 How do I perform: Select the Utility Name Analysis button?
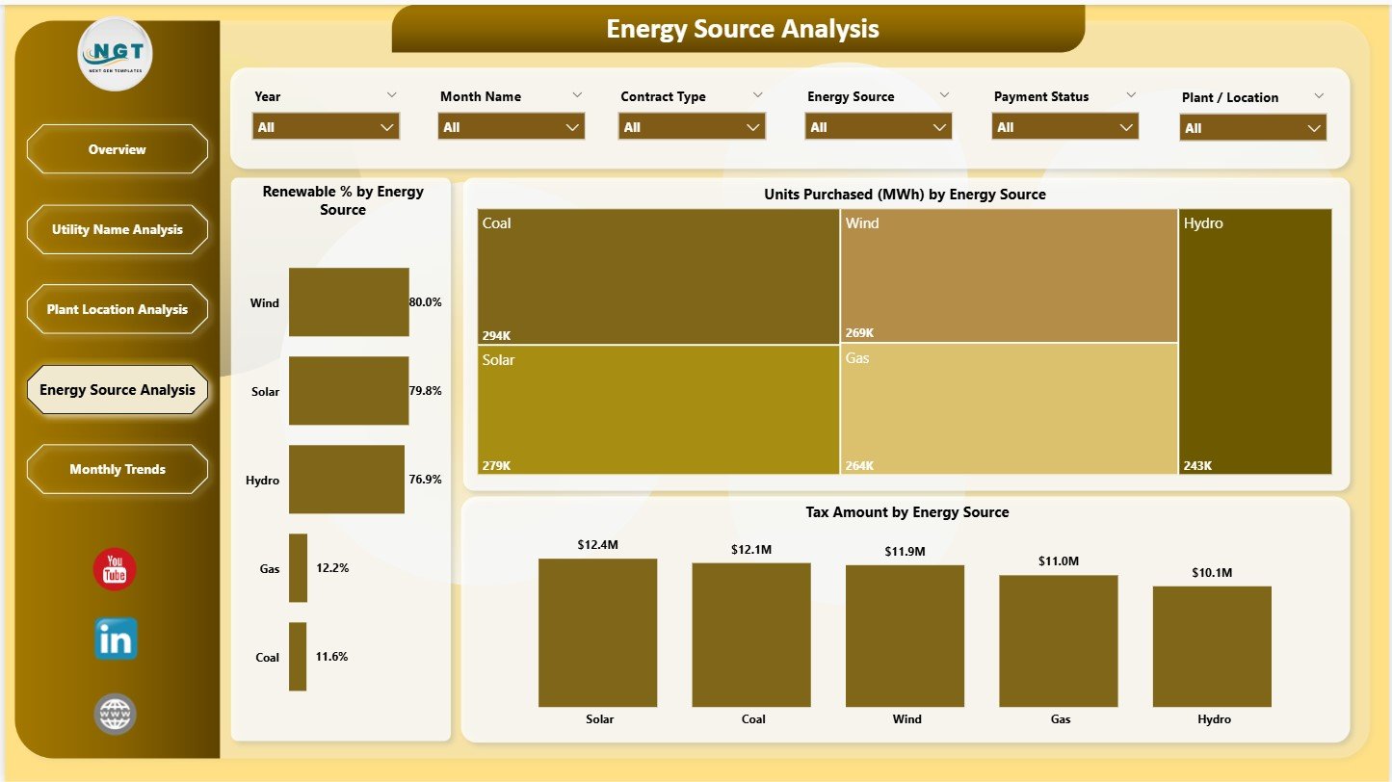[117, 229]
